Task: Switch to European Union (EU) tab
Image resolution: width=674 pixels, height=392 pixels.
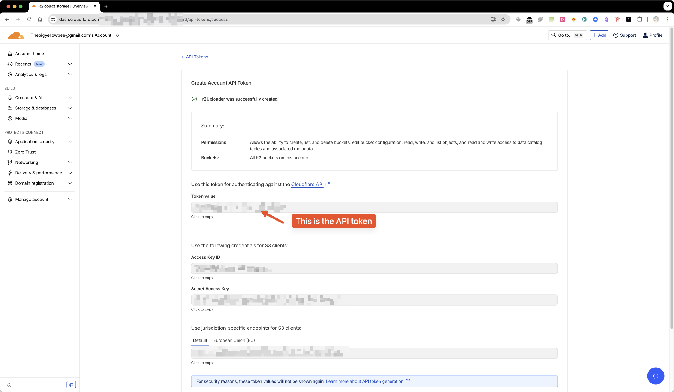Action: tap(234, 340)
